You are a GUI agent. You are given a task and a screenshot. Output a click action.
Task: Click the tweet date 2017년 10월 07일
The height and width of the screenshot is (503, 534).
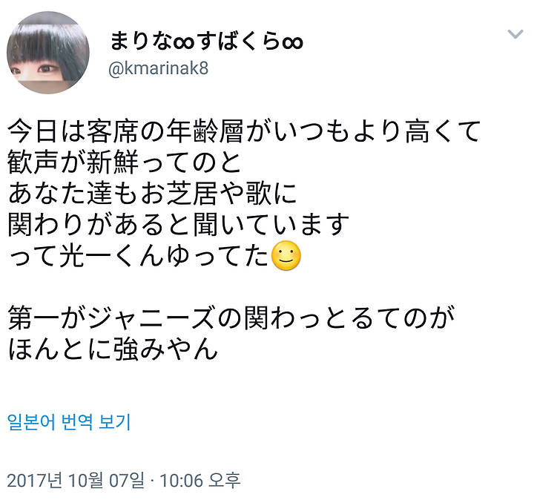(x=76, y=481)
